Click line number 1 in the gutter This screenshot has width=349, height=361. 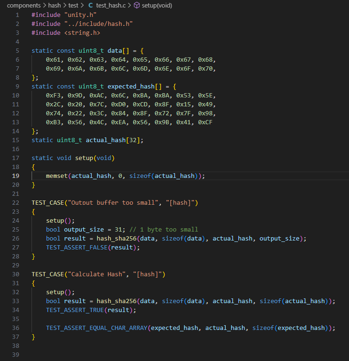[x=17, y=15]
